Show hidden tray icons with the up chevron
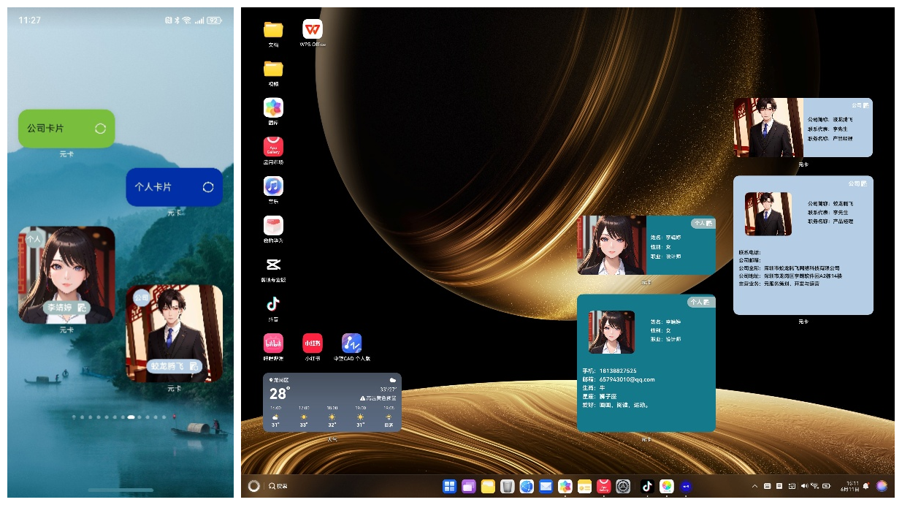 [x=754, y=486]
